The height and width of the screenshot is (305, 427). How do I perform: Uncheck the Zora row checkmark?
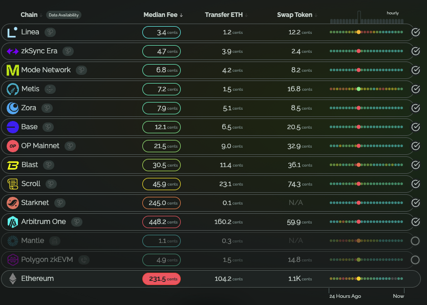click(x=416, y=108)
